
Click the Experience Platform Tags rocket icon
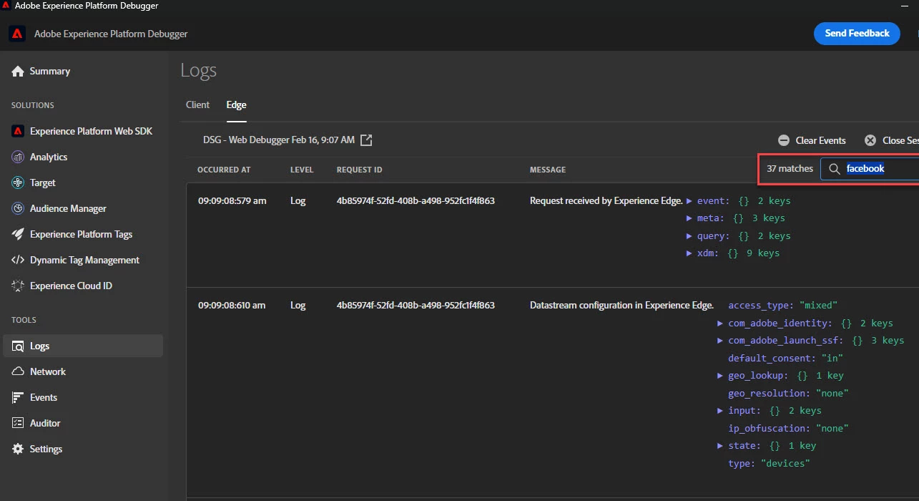tap(18, 234)
